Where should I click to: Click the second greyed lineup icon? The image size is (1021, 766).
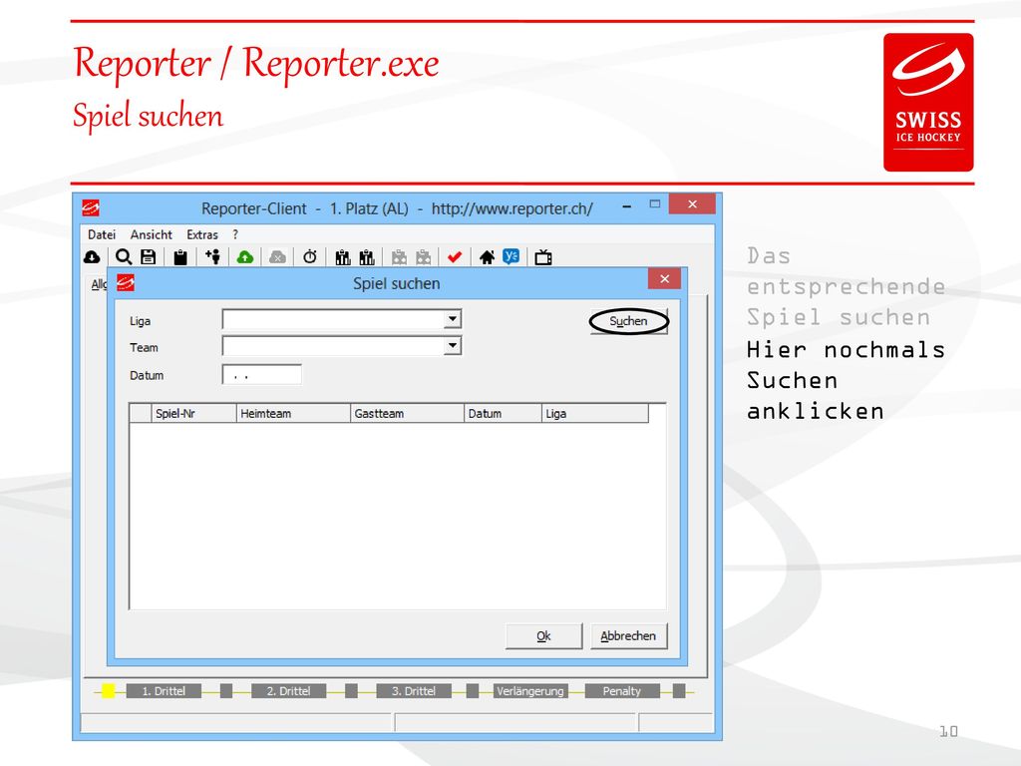tap(424, 257)
